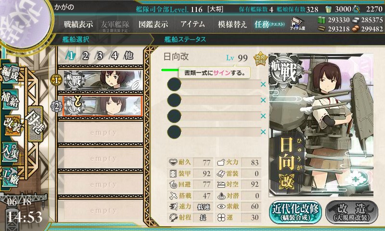Click the first empty equipment slot circle
Viewport: 385px width, 231px height.
click(174, 84)
